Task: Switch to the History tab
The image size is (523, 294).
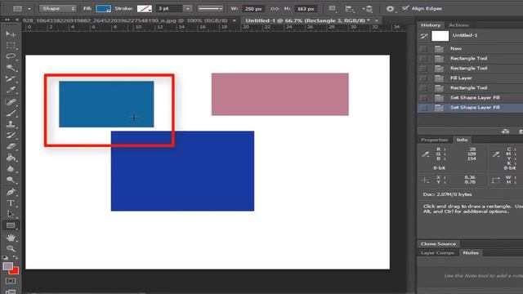Action: pos(431,25)
